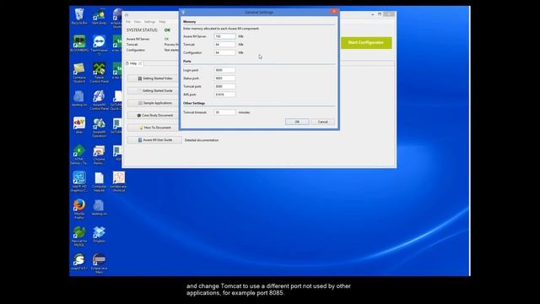Switch to the Help tab
Image resolution: width=540 pixels, height=304 pixels.
click(x=133, y=63)
